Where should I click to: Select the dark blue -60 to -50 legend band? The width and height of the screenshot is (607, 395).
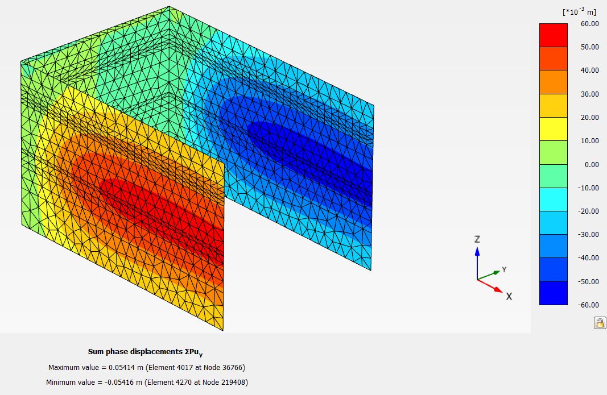pyautogui.click(x=553, y=293)
